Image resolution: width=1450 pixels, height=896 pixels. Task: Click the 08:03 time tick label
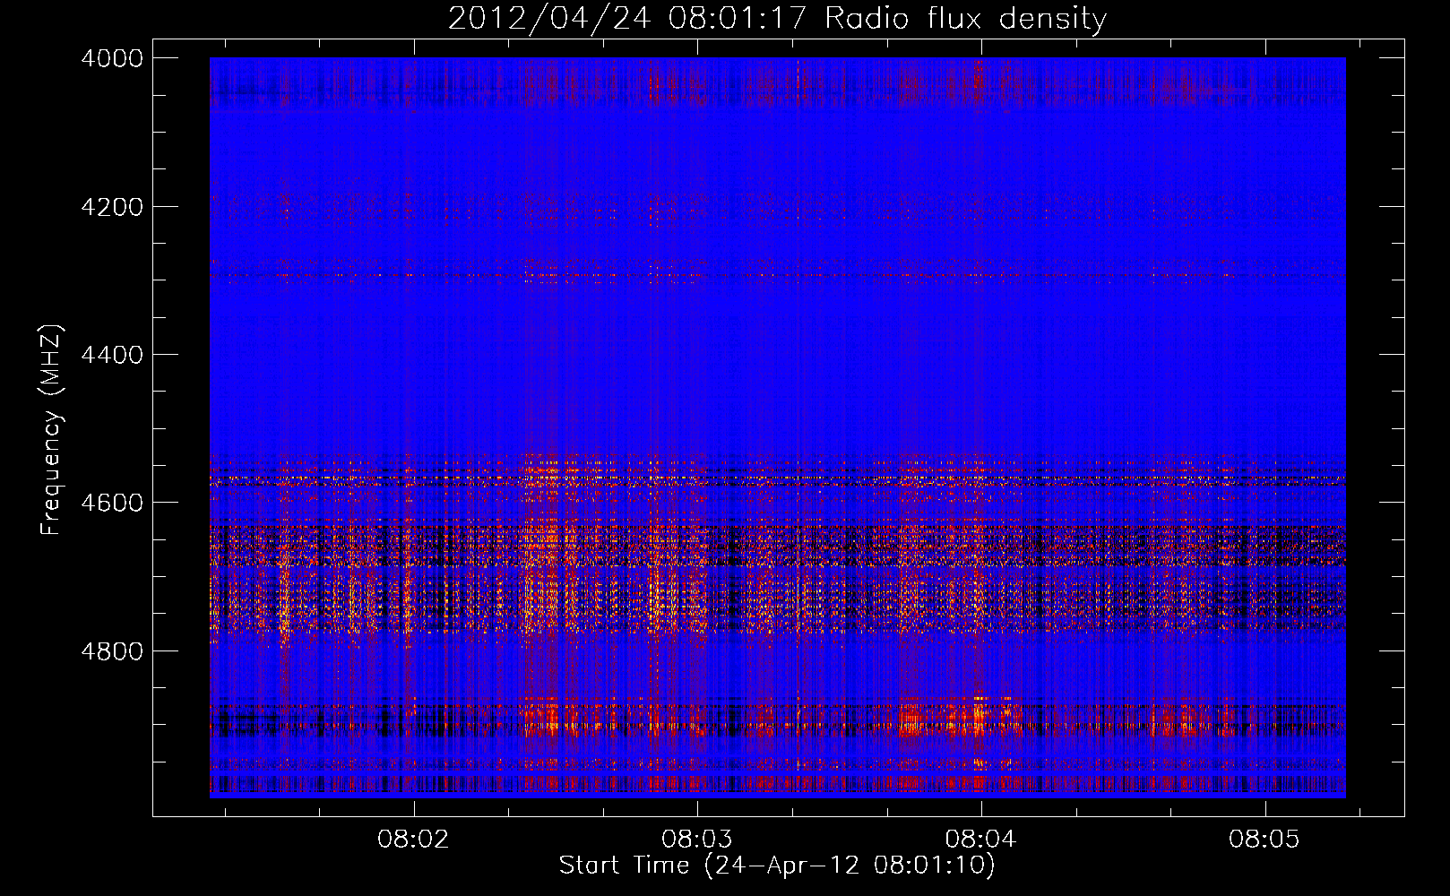tap(697, 840)
